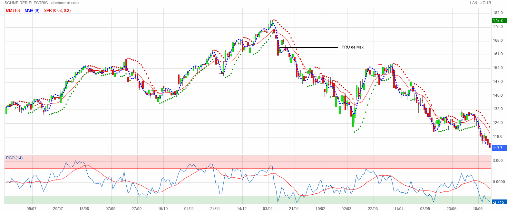The width and height of the screenshot is (507, 212).
Task: Click the black PRU de Max horizontal line
Action: coord(308,48)
